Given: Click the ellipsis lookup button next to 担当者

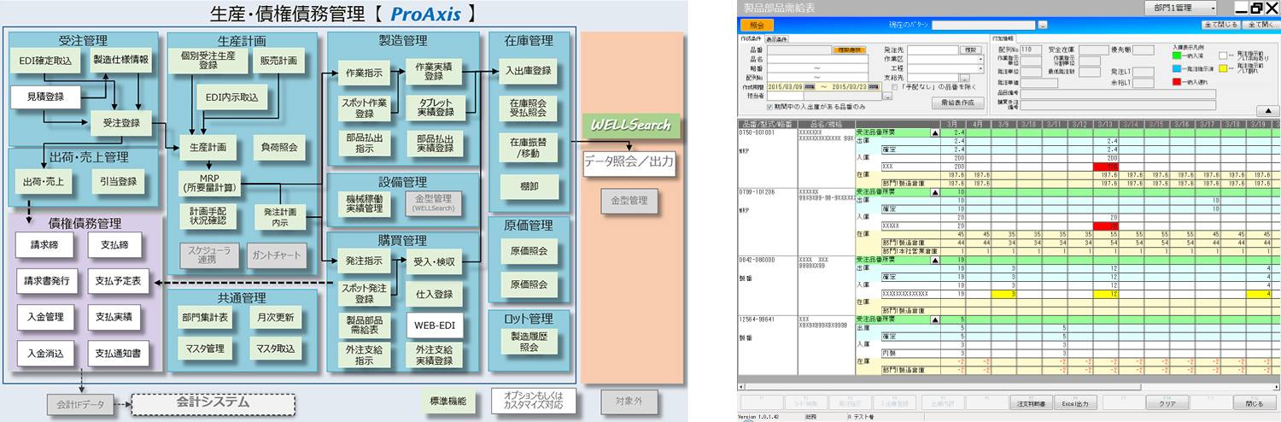Looking at the screenshot, I should pos(887,97).
